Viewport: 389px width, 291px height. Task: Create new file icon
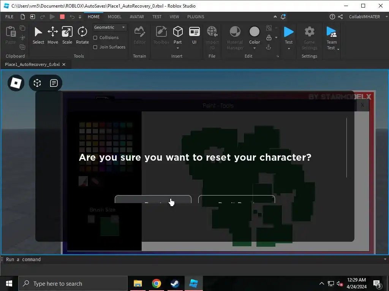tap(22, 17)
